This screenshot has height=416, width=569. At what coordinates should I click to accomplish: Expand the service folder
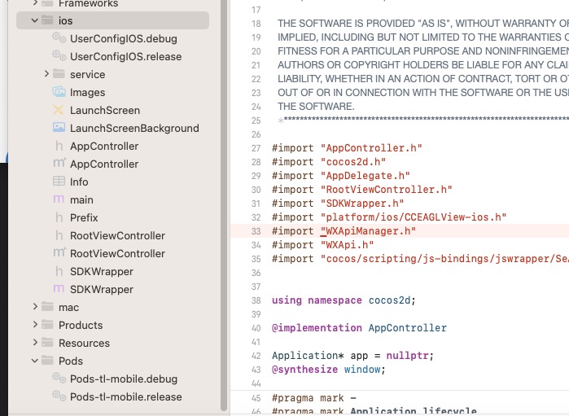click(47, 74)
